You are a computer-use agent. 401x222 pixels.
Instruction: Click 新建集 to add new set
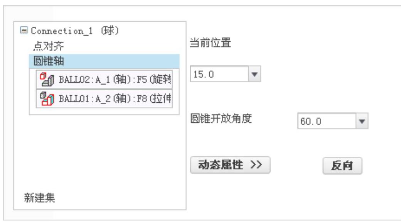(39, 198)
